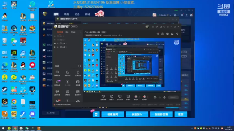Screen dimensions: 234x131
Task: Click the start streaming button
Action: coord(173,98)
